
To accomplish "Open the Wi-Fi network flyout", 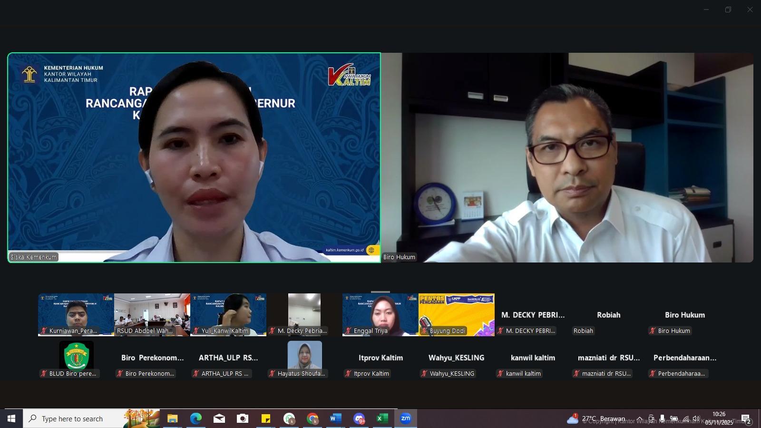I will point(685,418).
